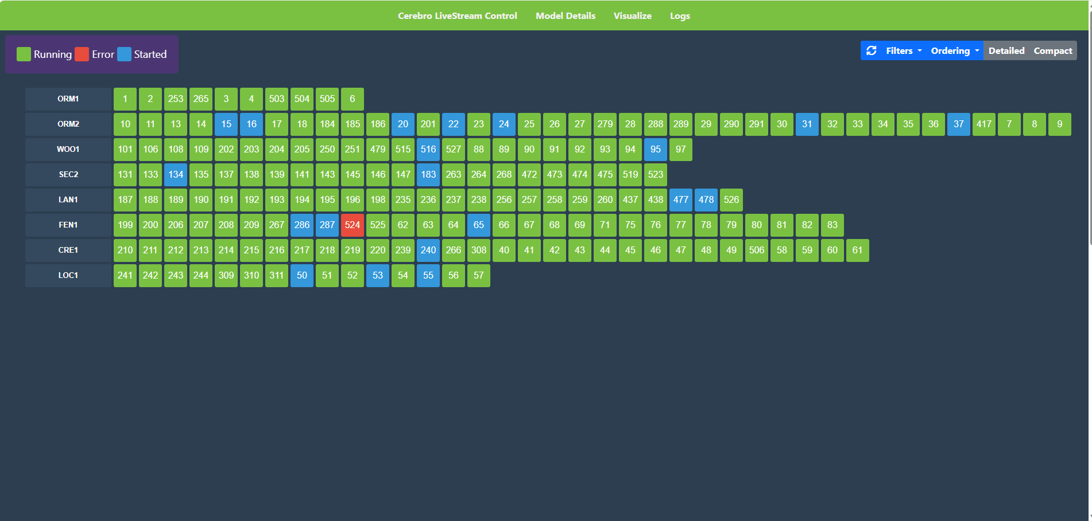Click stream tile 478 in LAN1

coord(706,199)
